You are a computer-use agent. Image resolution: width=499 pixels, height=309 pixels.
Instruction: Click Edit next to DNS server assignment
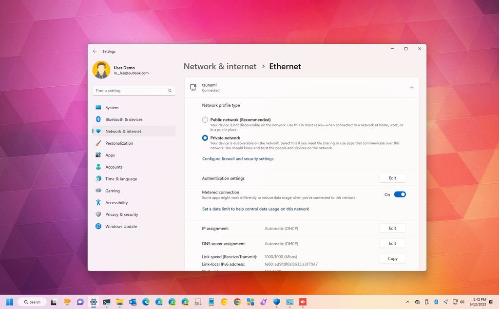point(392,243)
